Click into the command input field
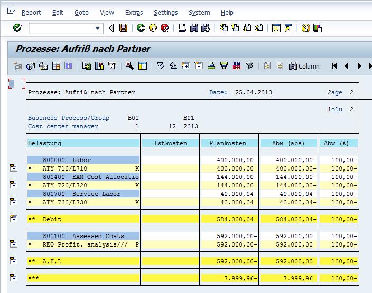This screenshot has width=372, height=293. click(x=61, y=28)
